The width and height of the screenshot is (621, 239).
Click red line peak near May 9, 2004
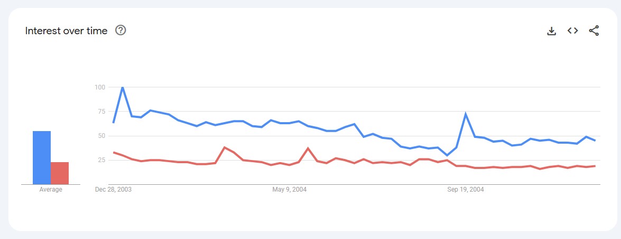[x=308, y=148]
